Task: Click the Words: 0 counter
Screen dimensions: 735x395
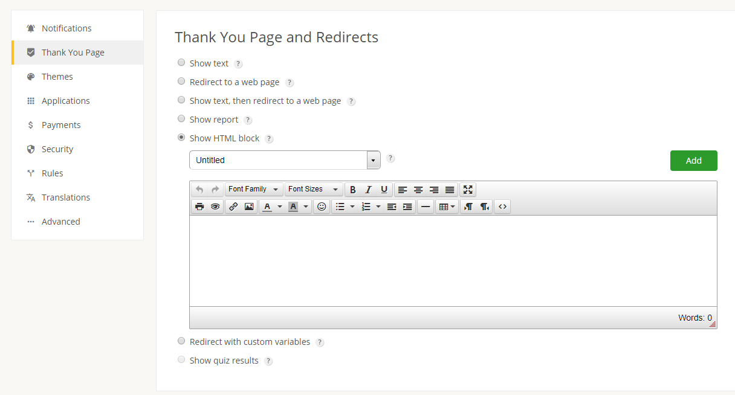Action: [695, 318]
